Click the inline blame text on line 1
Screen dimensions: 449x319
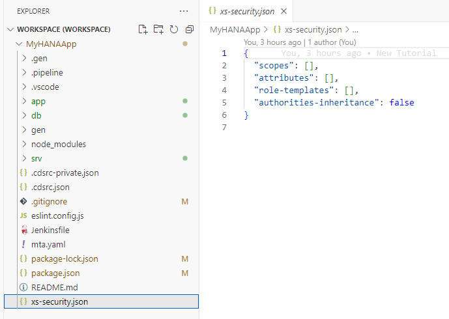[358, 53]
